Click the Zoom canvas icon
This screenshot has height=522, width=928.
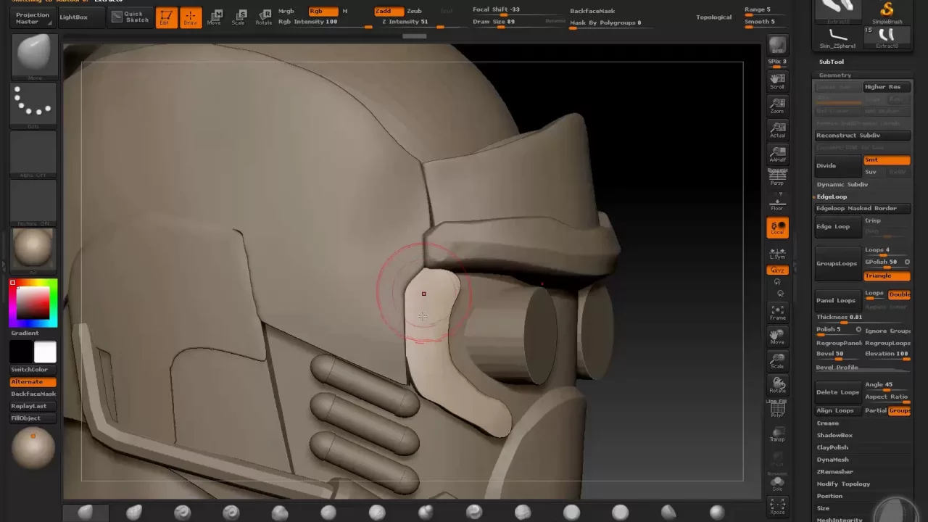point(777,105)
